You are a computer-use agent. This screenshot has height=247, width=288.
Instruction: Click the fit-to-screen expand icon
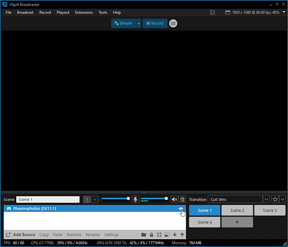tap(159, 235)
